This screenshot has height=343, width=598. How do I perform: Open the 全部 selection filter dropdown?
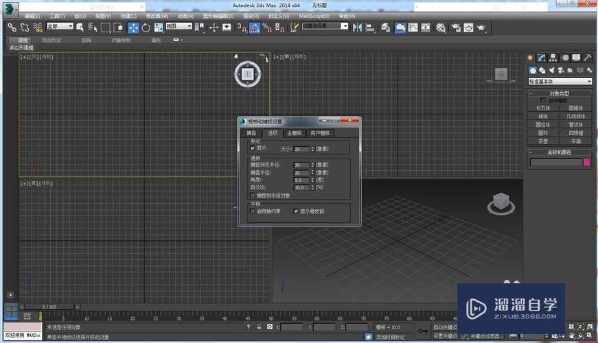pyautogui.click(x=59, y=27)
